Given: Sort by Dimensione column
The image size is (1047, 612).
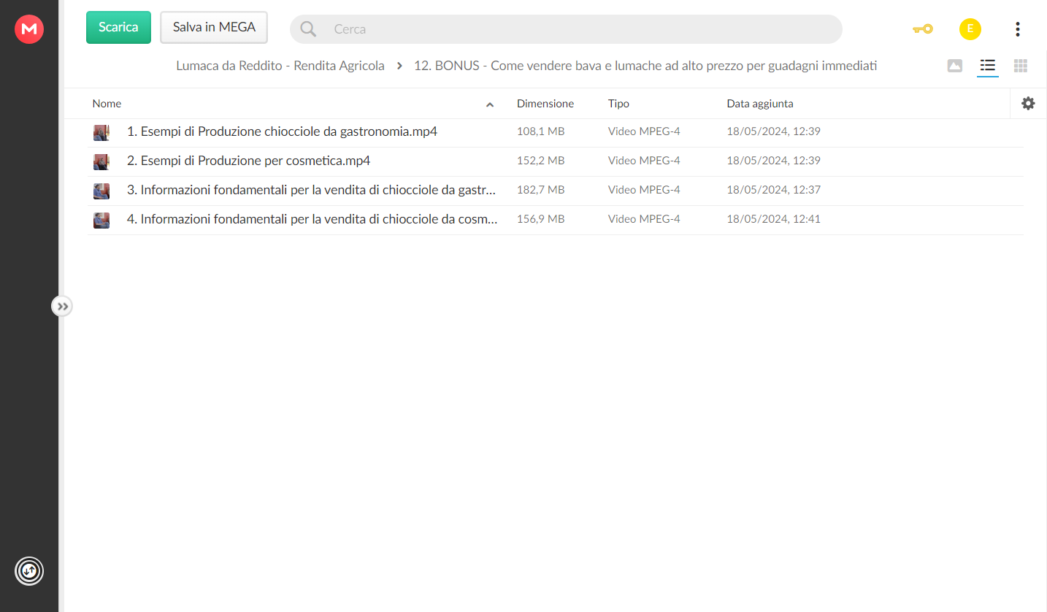Looking at the screenshot, I should coord(545,104).
